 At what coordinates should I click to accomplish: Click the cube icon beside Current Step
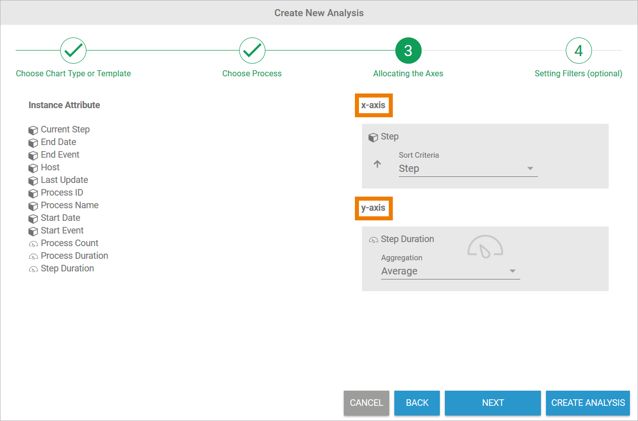coord(33,130)
